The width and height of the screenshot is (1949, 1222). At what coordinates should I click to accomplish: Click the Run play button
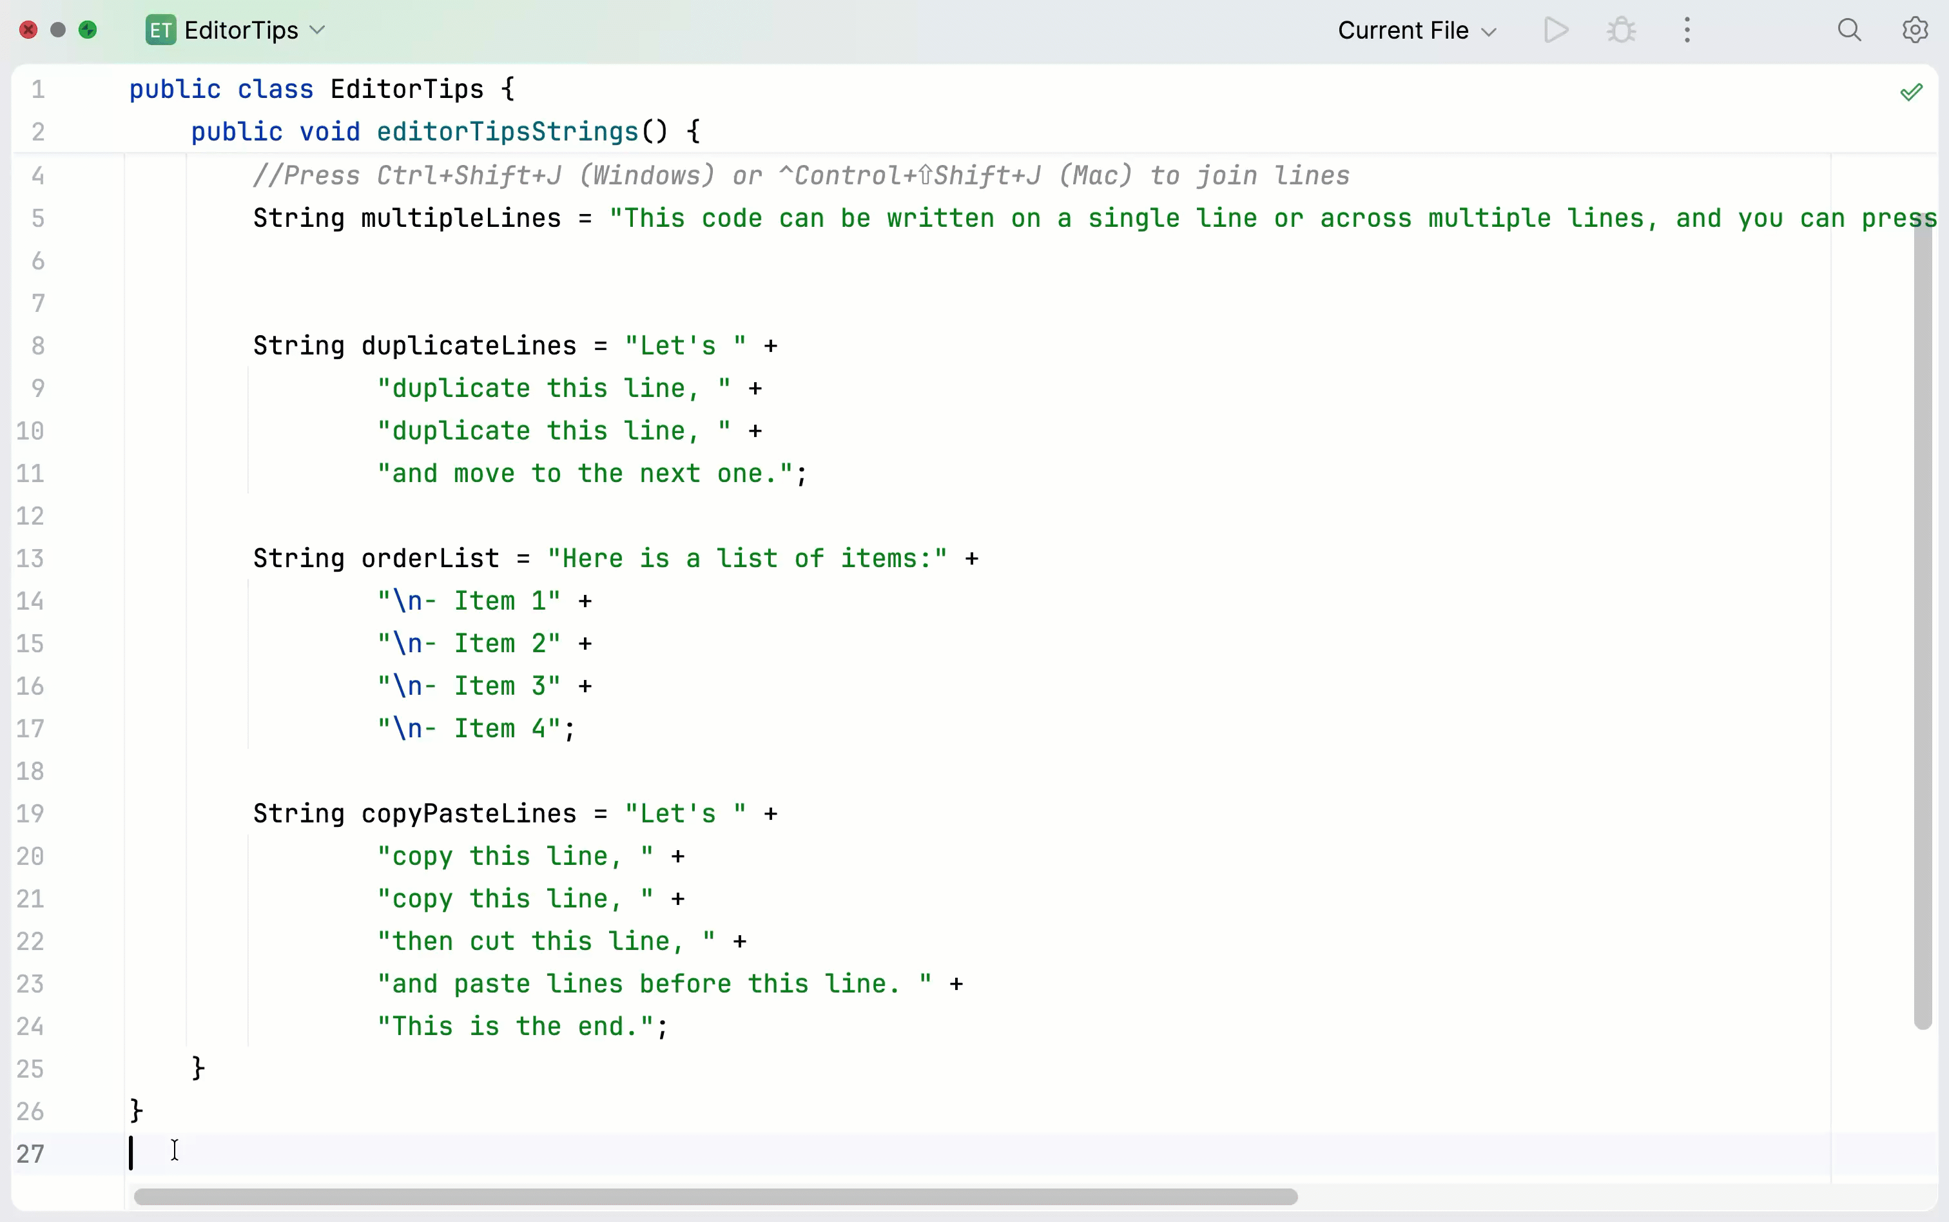coord(1555,31)
